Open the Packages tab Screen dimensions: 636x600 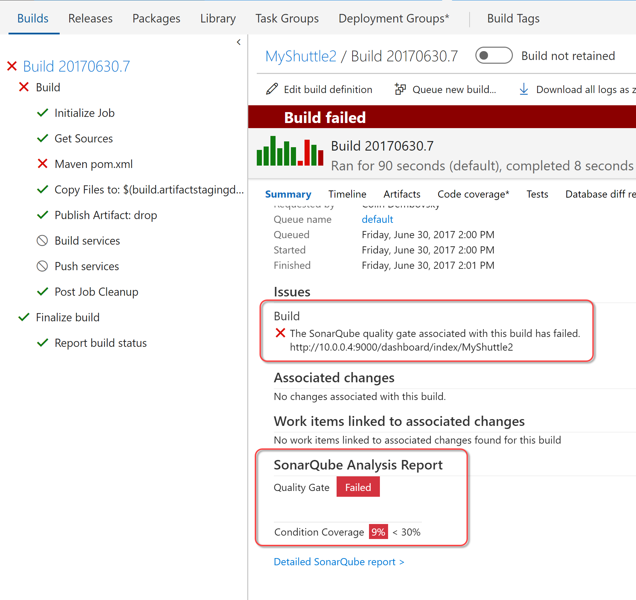pyautogui.click(x=156, y=18)
